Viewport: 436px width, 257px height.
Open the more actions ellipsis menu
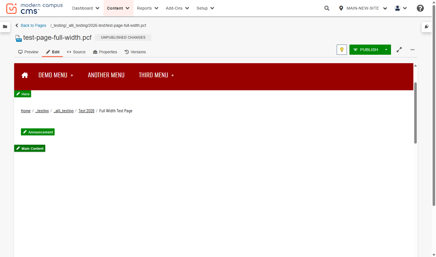[x=413, y=50]
